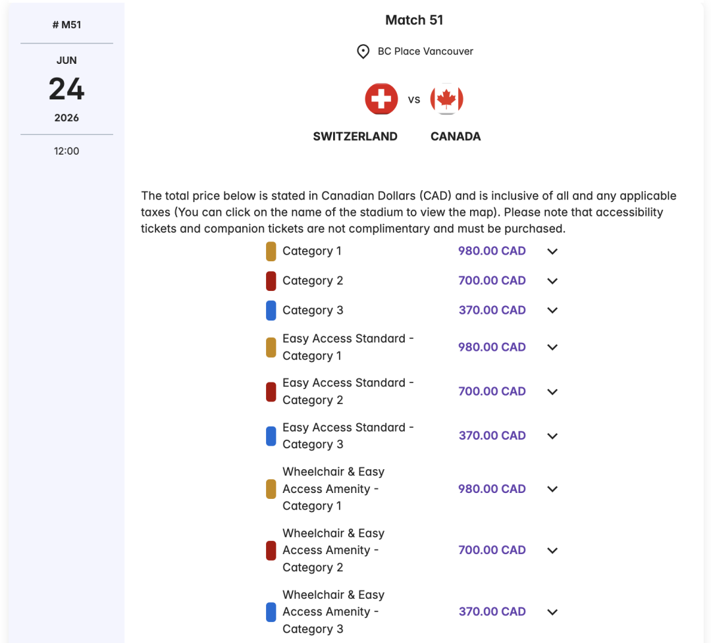The height and width of the screenshot is (643, 711).
Task: Click the 370.00 CAD price for Category 3
Action: pos(492,310)
